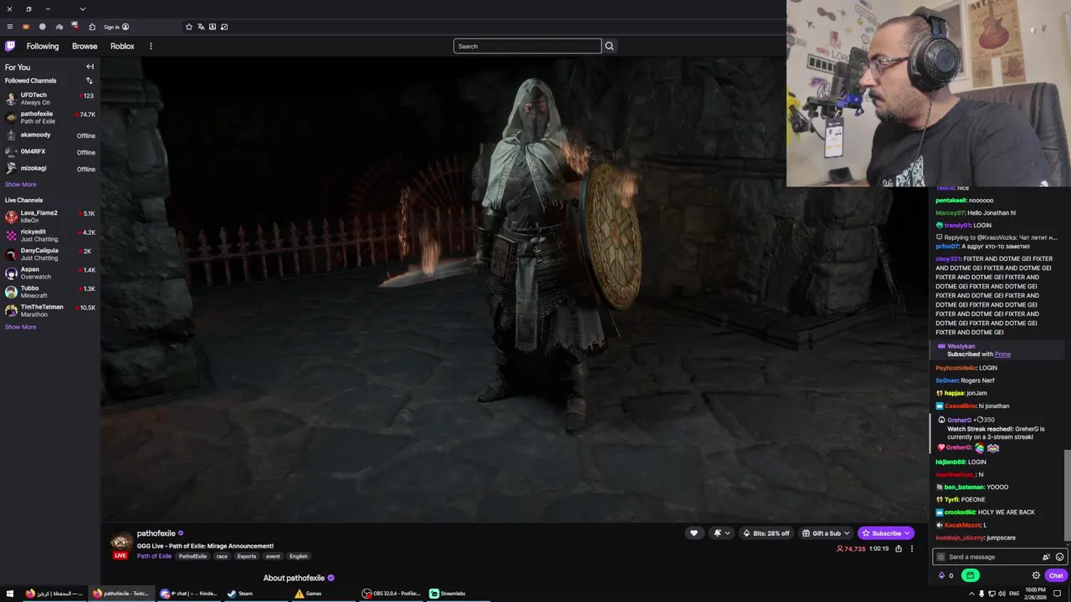1071x602 pixels.
Task: Open the system volume icon in tray
Action: pos(1002,594)
